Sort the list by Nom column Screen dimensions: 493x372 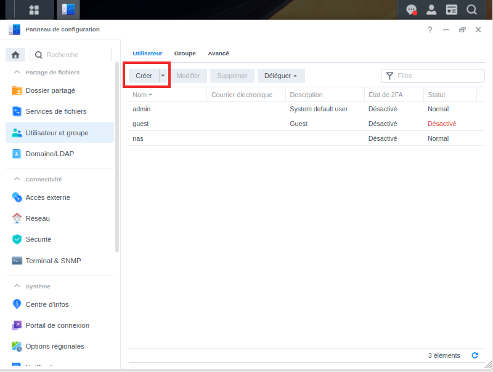[140, 95]
